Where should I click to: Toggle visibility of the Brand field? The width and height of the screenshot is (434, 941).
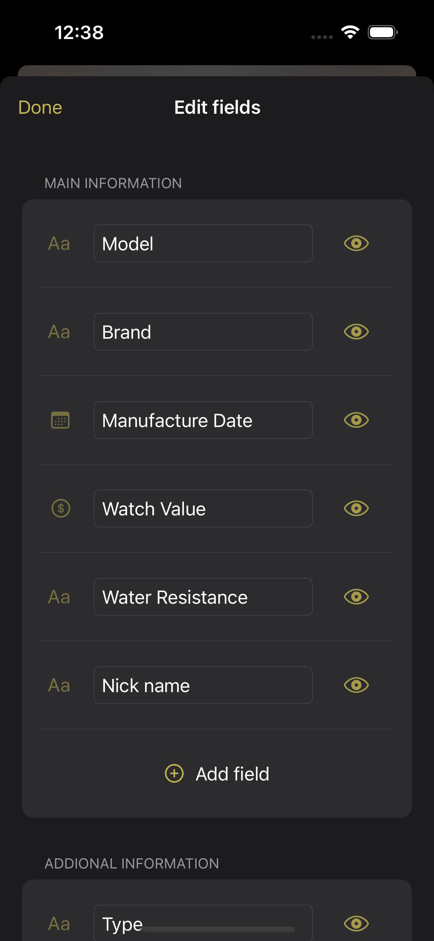coord(356,332)
